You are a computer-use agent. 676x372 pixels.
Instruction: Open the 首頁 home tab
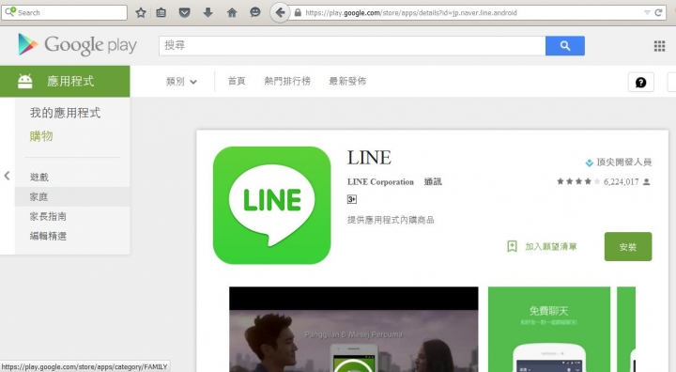[237, 81]
